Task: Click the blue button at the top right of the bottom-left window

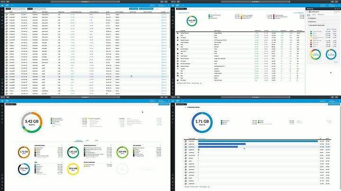Action: 164,104
